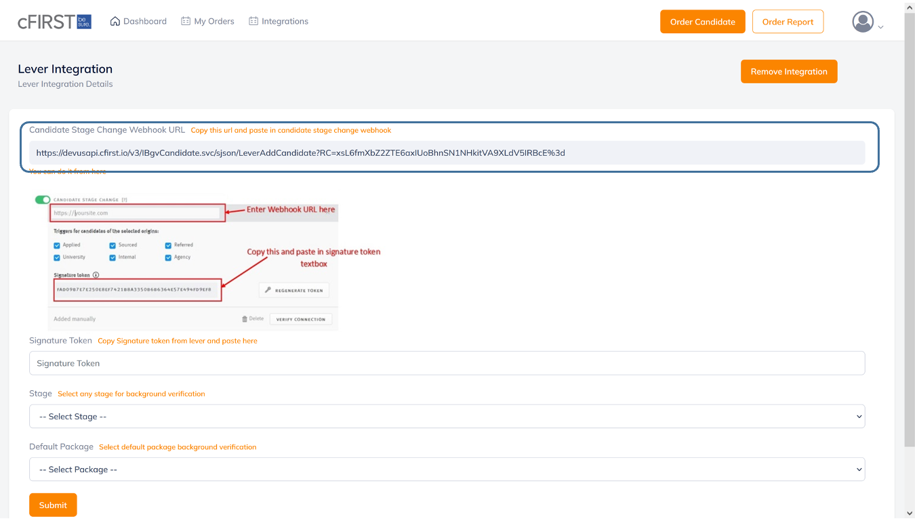919x523 pixels.
Task: Click the Order Report button
Action: click(x=788, y=22)
